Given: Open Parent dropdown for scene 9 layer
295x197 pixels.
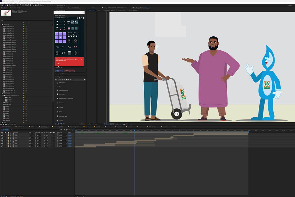Looking at the screenshot, I should 63,134.
